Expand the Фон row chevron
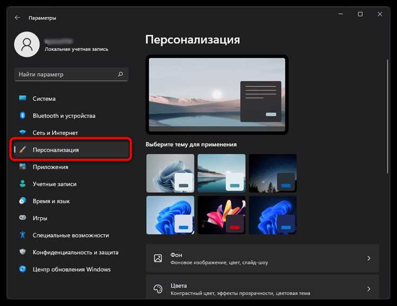 tap(368, 258)
